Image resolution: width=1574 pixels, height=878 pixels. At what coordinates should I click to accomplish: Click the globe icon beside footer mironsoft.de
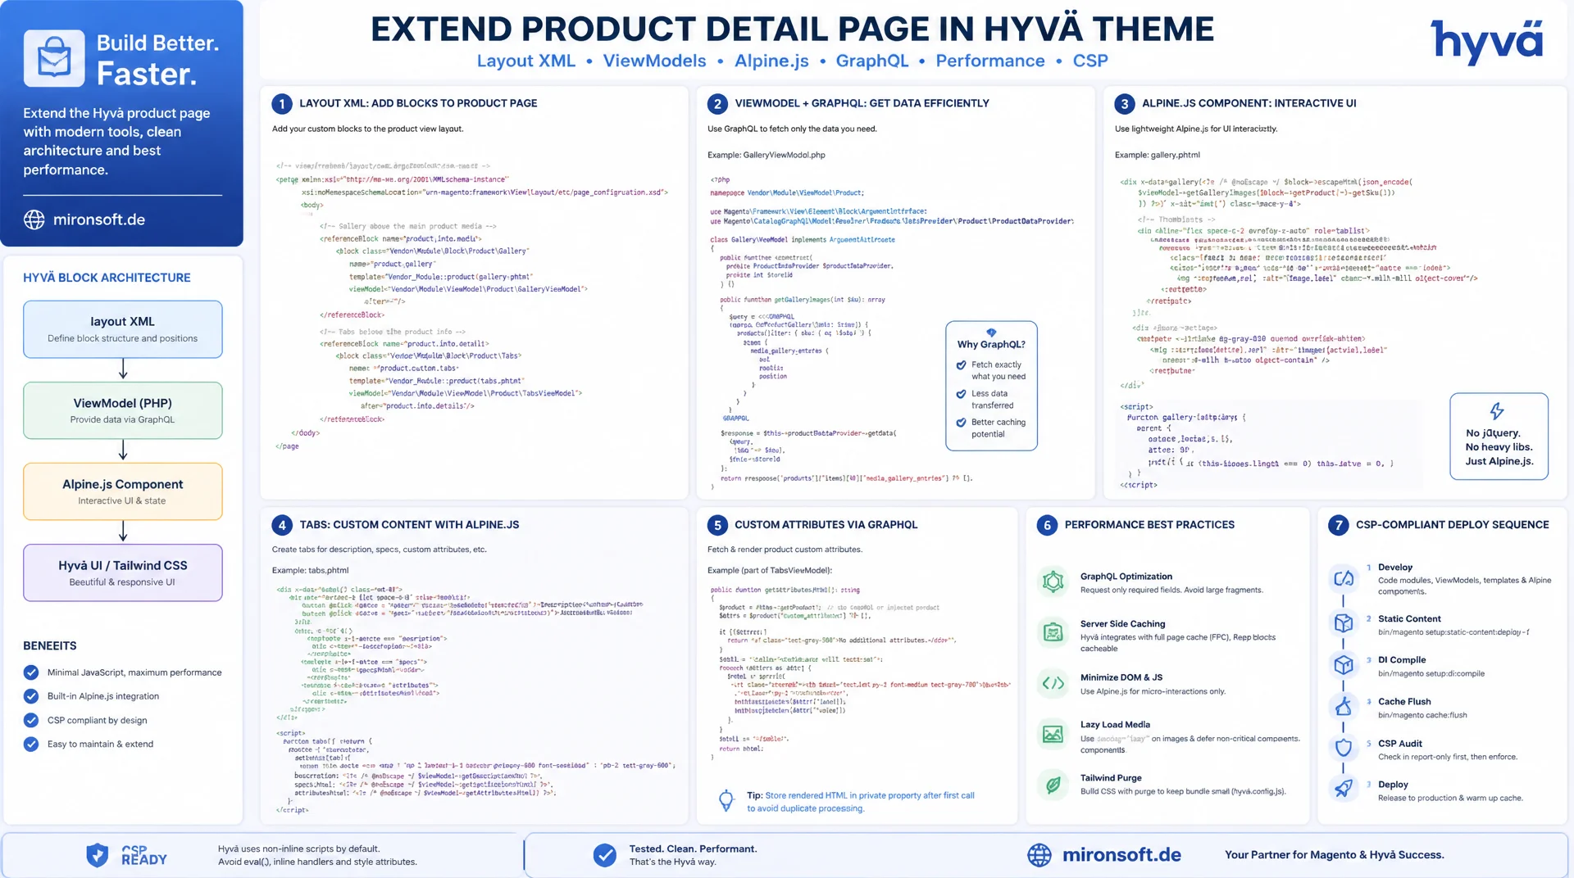1039,855
